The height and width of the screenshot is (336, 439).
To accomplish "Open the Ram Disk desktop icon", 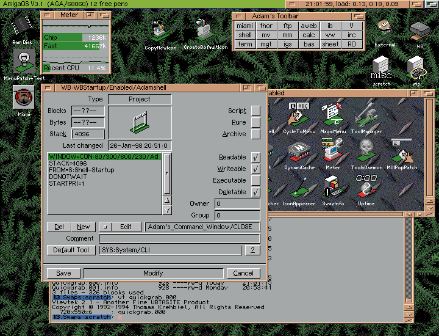I will [x=22, y=27].
